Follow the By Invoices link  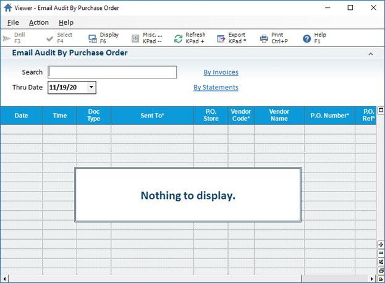point(221,72)
